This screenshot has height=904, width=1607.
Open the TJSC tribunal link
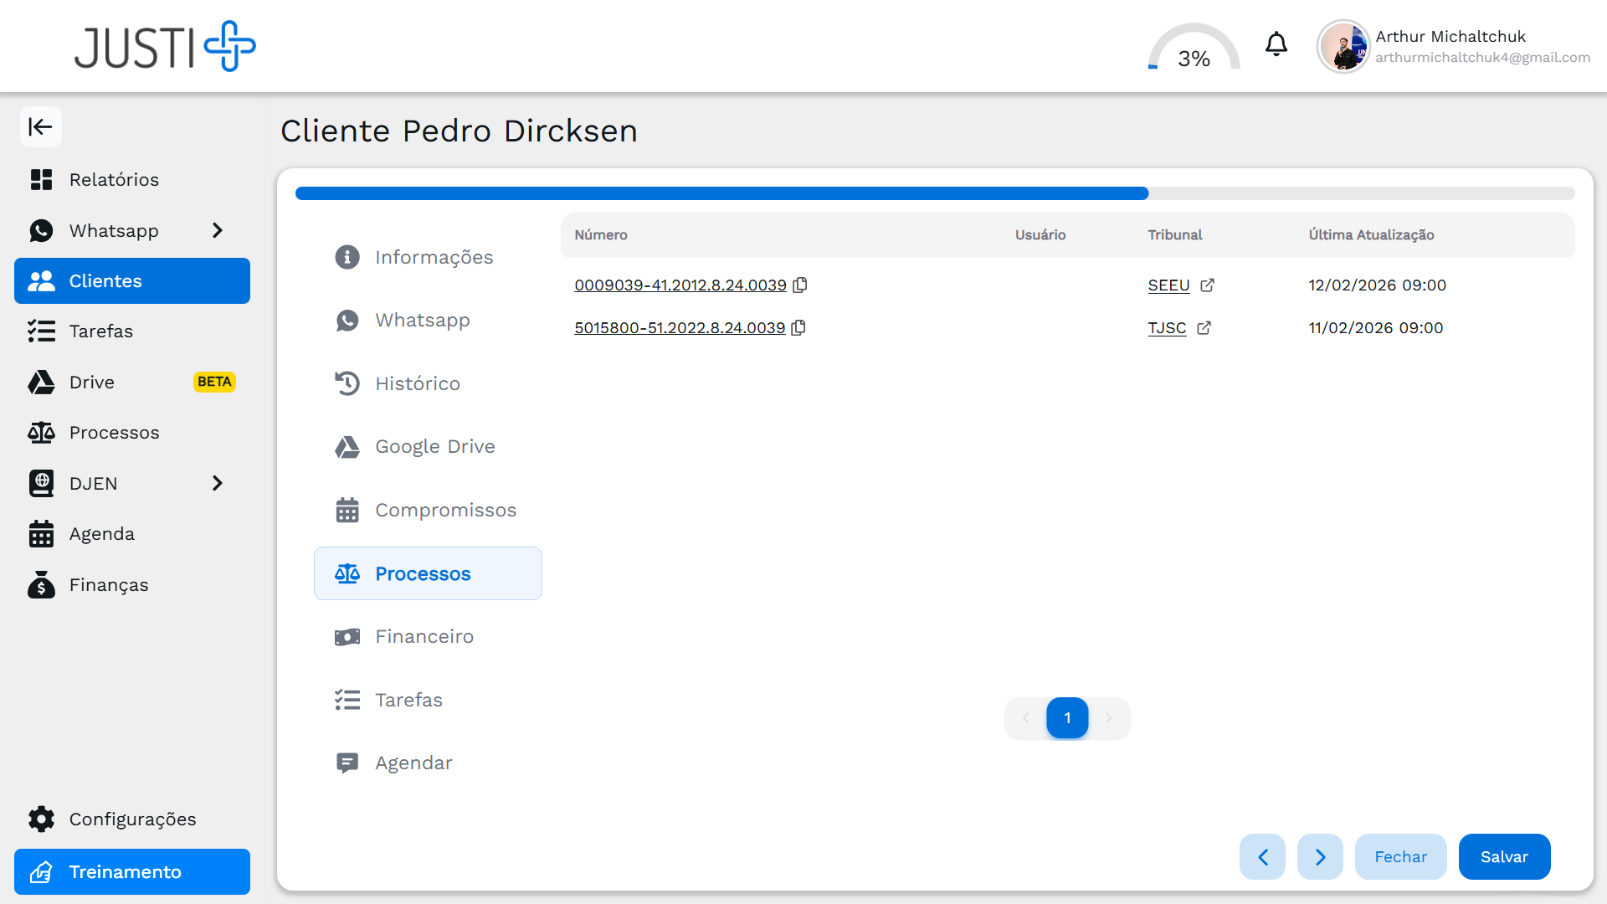(1167, 328)
